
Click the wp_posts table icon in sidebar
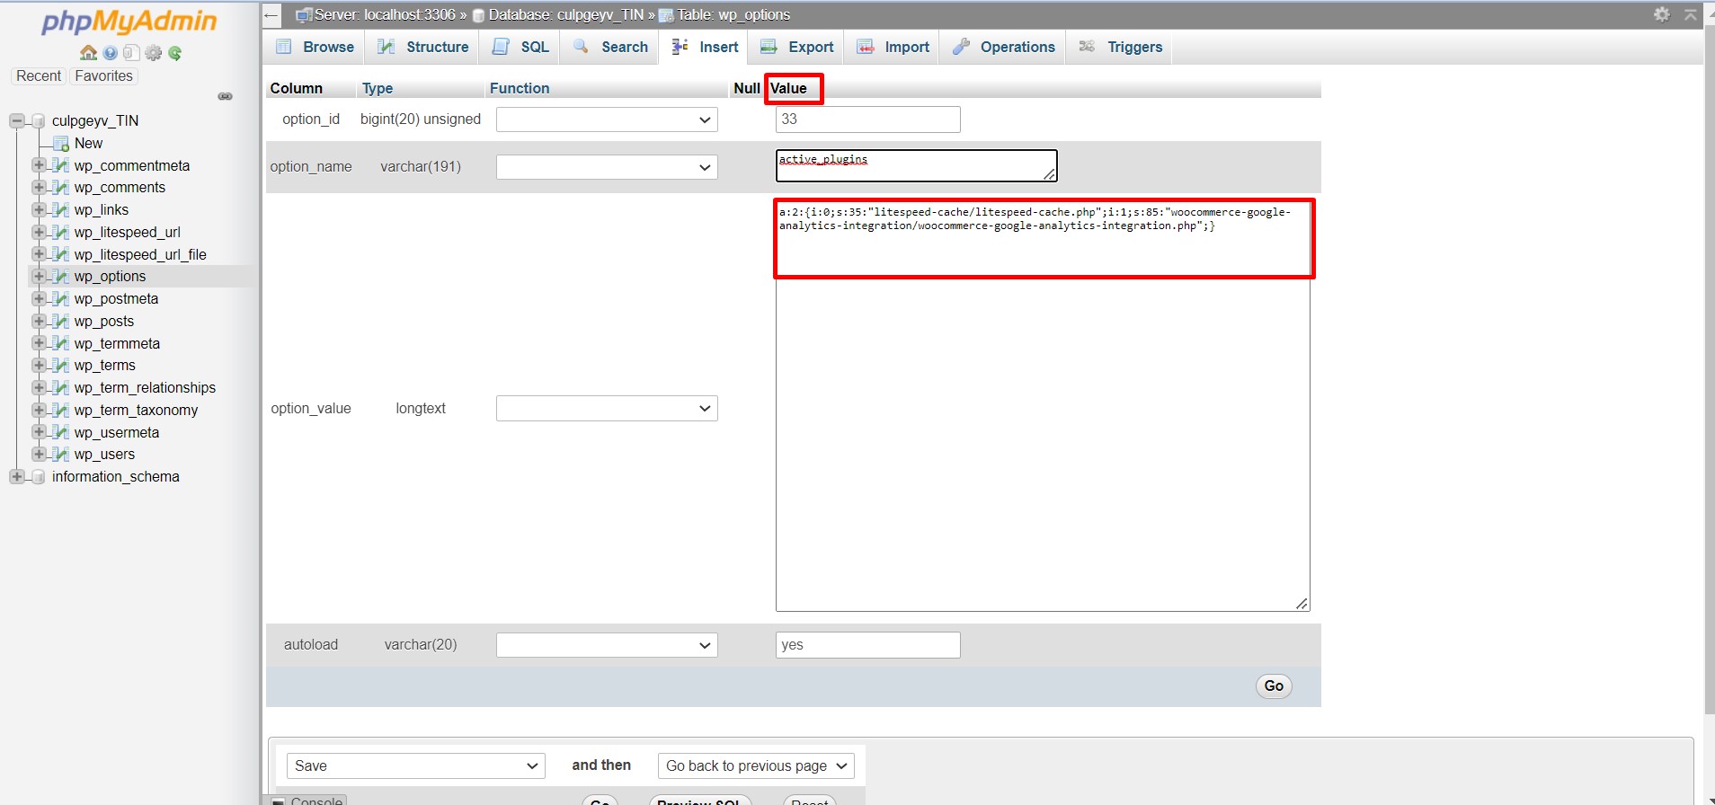coord(60,321)
